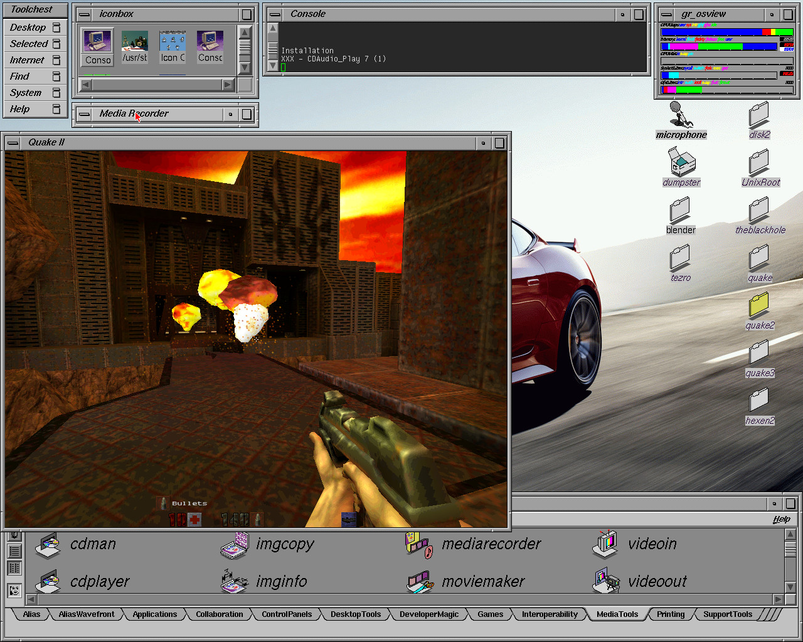Viewport: 803px width, 642px height.
Task: Open the quake2 folder icon
Action: click(x=759, y=306)
